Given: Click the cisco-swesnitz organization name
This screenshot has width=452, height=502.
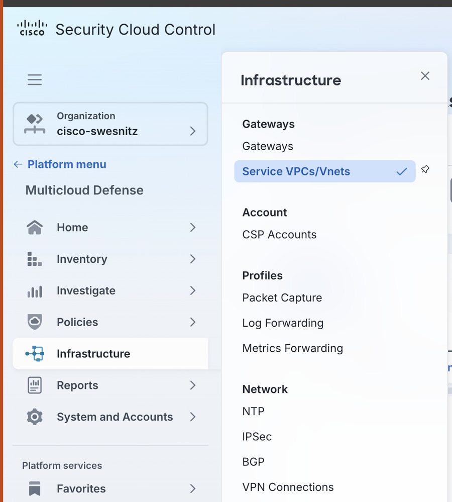Looking at the screenshot, I should 97,131.
